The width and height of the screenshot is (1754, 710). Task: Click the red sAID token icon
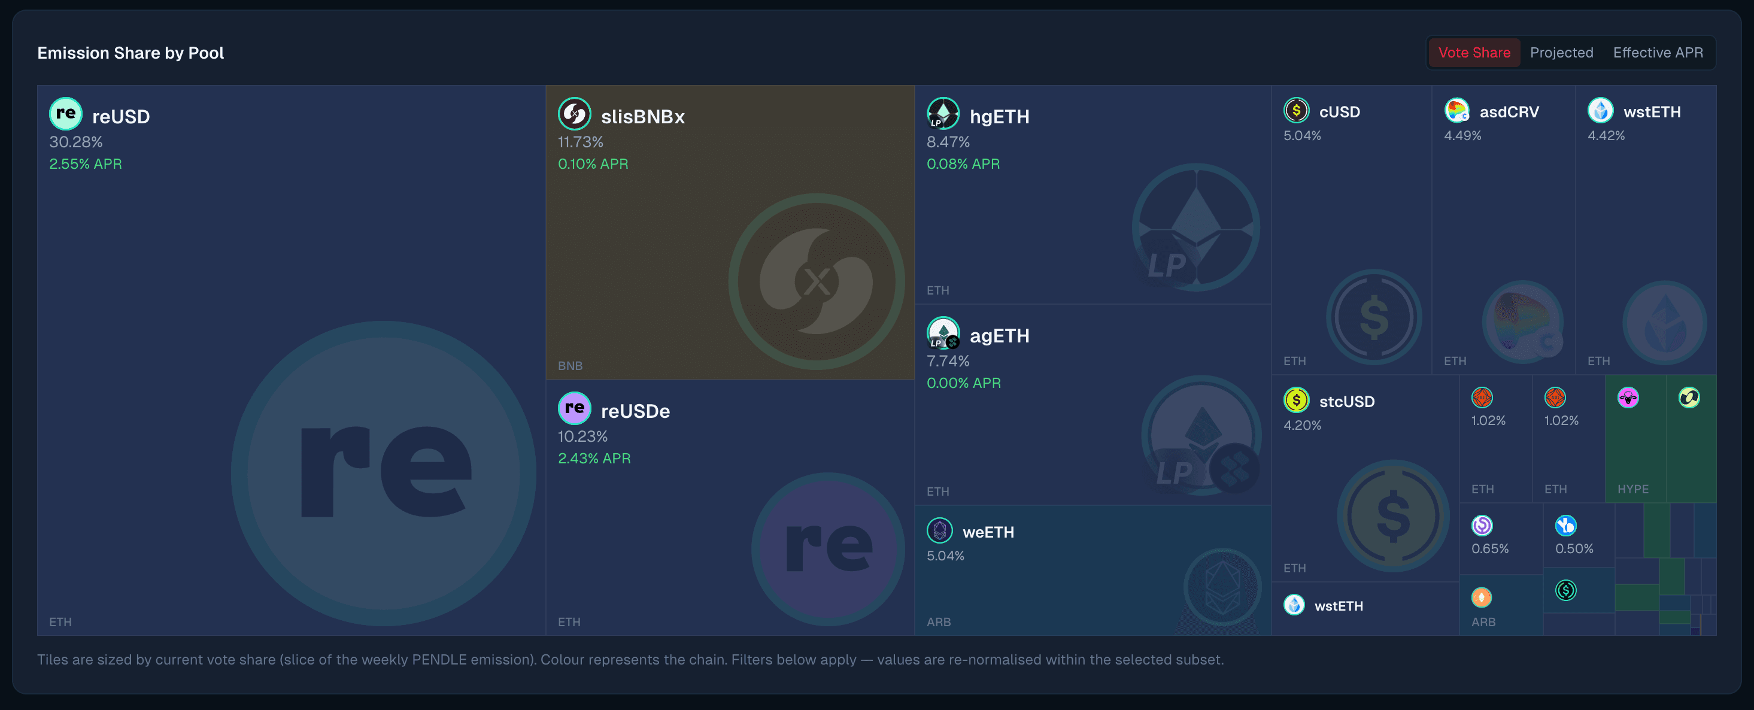(x=1482, y=398)
